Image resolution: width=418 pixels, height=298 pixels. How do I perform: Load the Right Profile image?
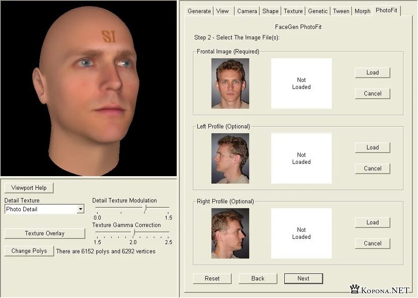[x=372, y=223]
